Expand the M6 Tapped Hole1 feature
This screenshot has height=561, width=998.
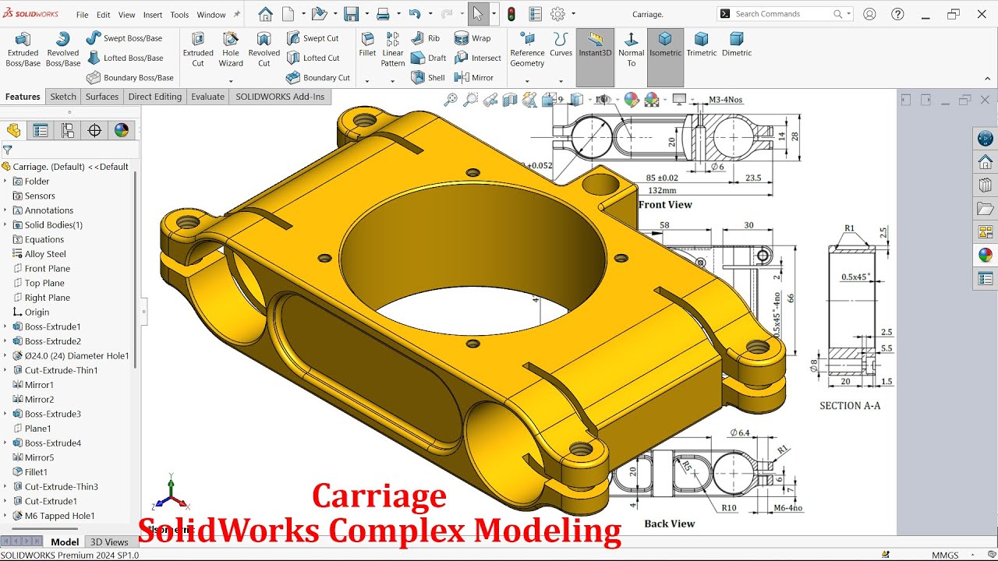[5, 516]
